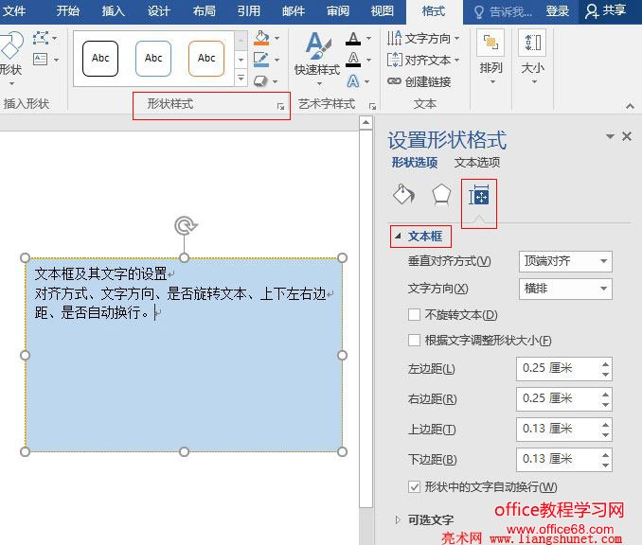The width and height of the screenshot is (642, 545).
Task: Open the 快速样式 WordArt quick styles
Action: click(x=317, y=58)
